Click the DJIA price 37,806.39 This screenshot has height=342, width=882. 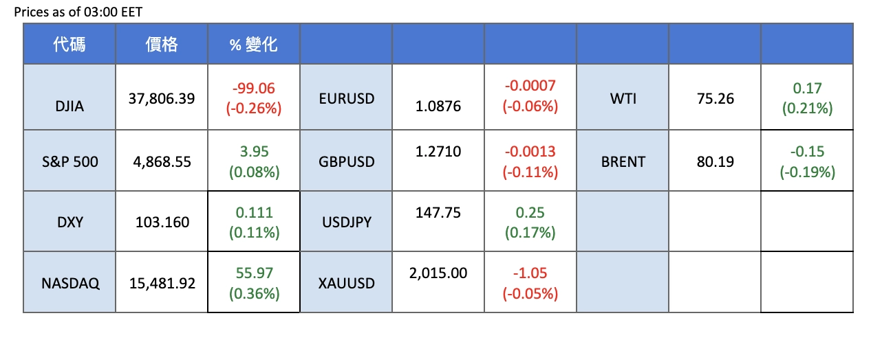coord(162,98)
